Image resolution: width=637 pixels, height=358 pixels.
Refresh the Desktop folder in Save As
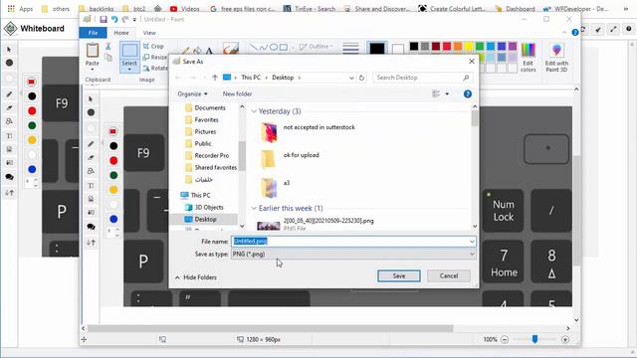coord(361,78)
